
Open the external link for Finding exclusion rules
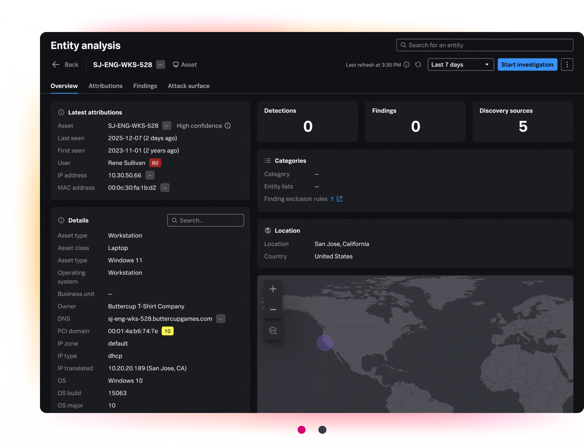coord(339,199)
